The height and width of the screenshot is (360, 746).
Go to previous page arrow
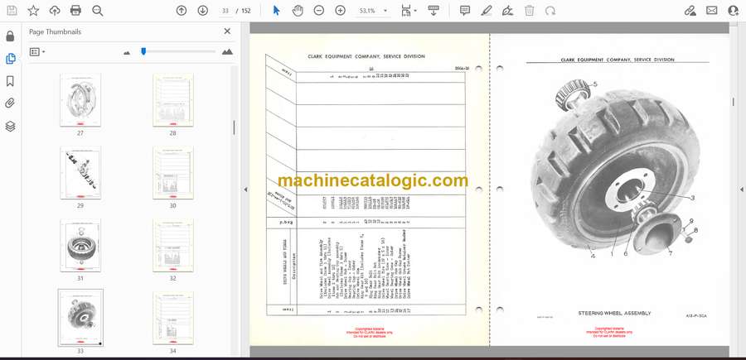(182, 11)
